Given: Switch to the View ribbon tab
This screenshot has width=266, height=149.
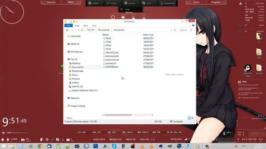Looking at the screenshot, I should 94,26.
